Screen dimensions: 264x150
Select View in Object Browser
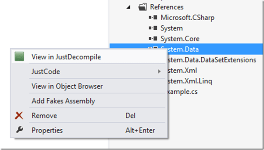[67, 86]
